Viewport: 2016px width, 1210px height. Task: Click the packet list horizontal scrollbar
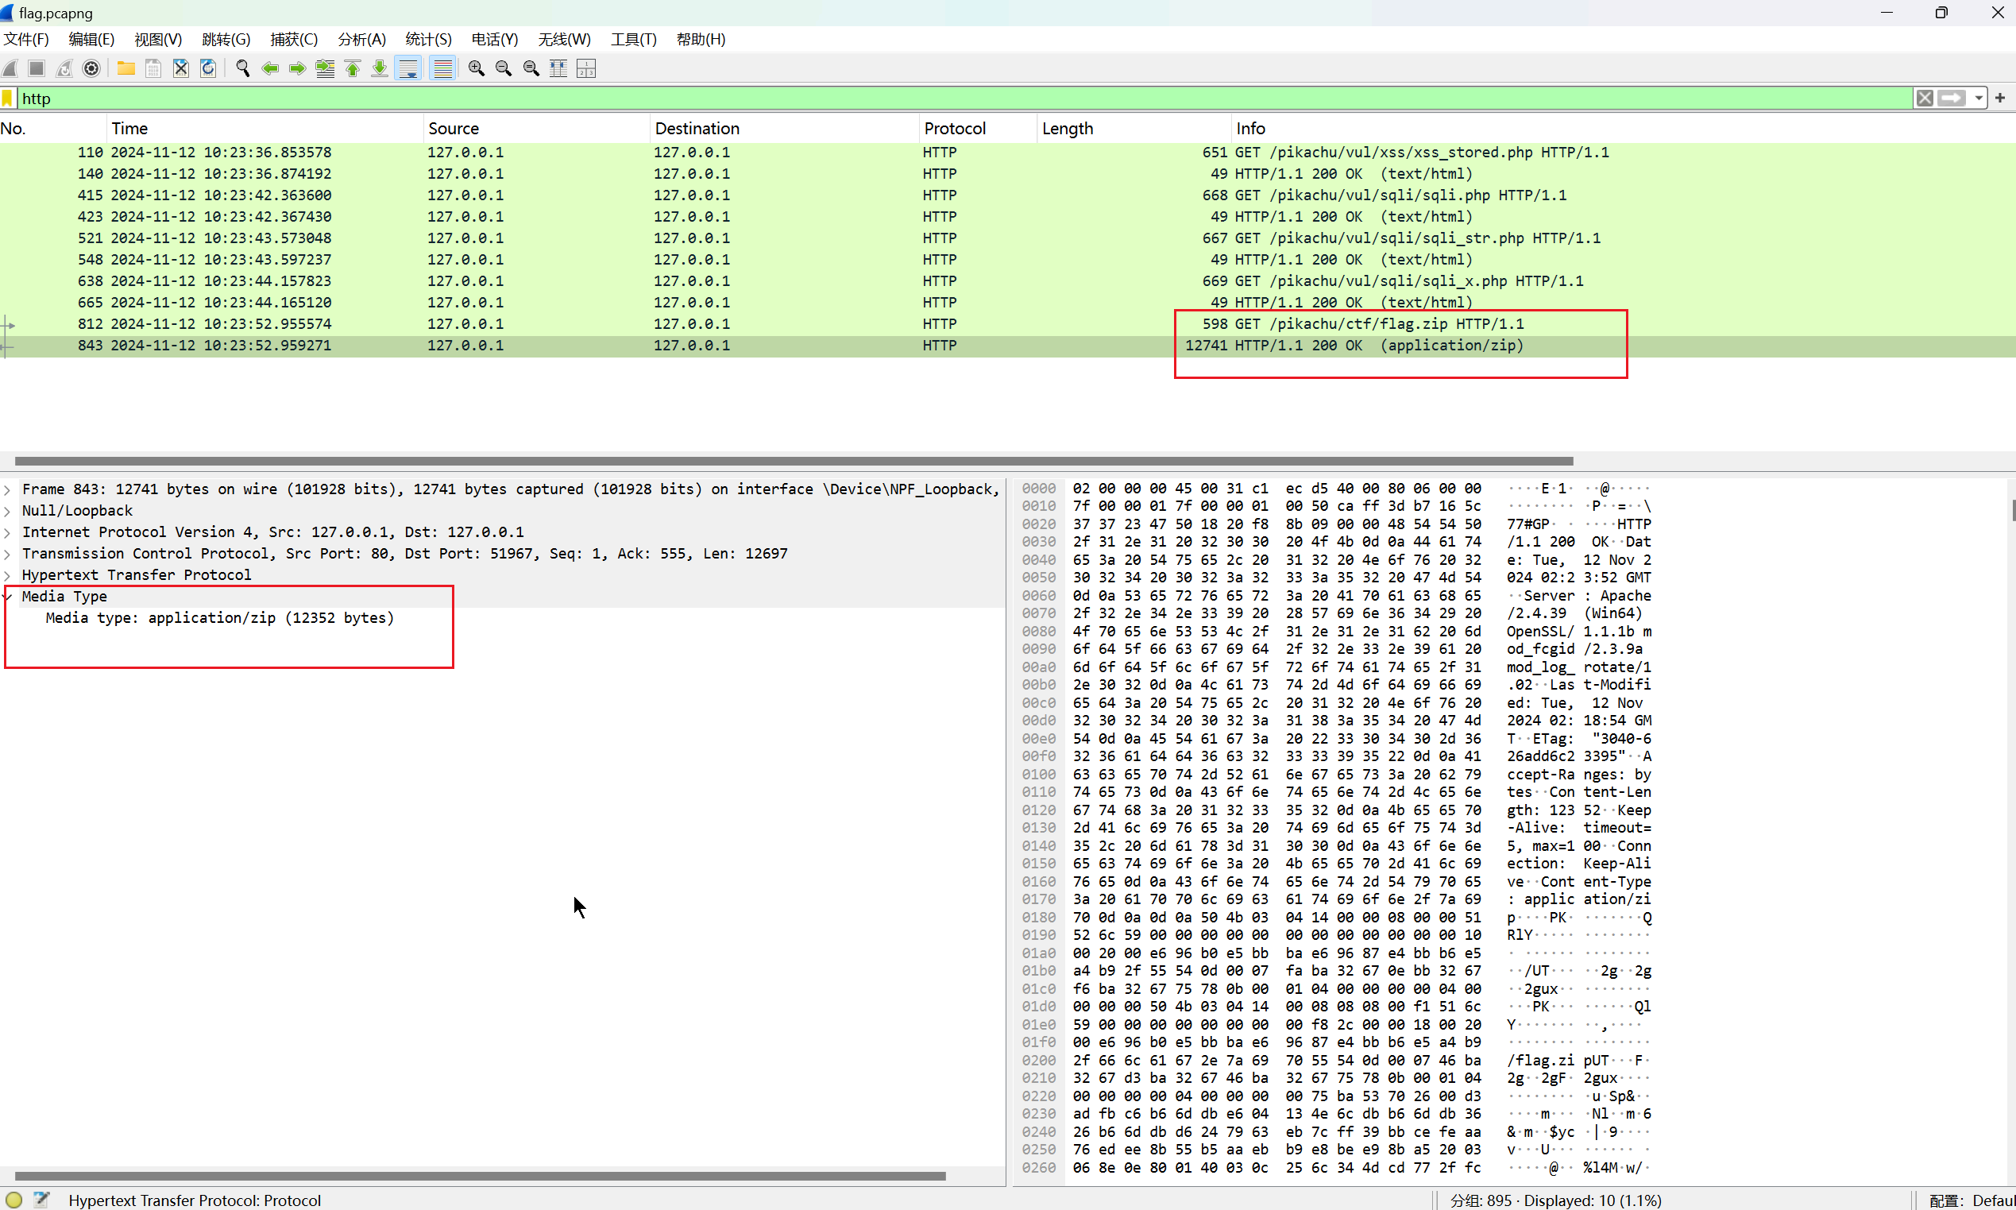(x=794, y=461)
